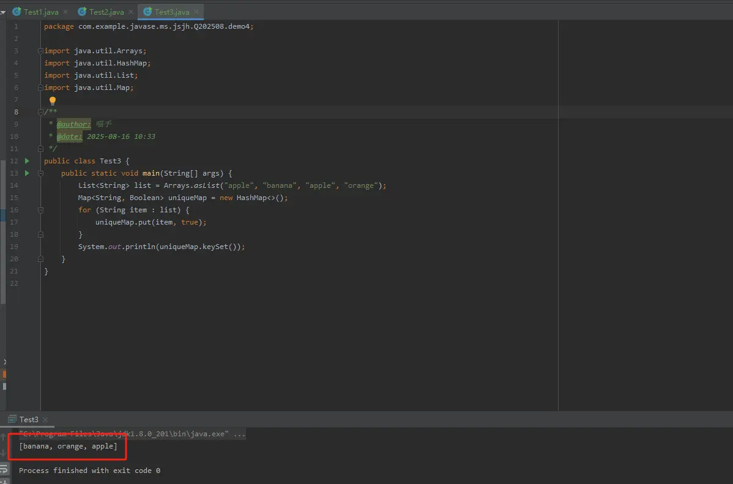Click the main method name

(x=151, y=173)
